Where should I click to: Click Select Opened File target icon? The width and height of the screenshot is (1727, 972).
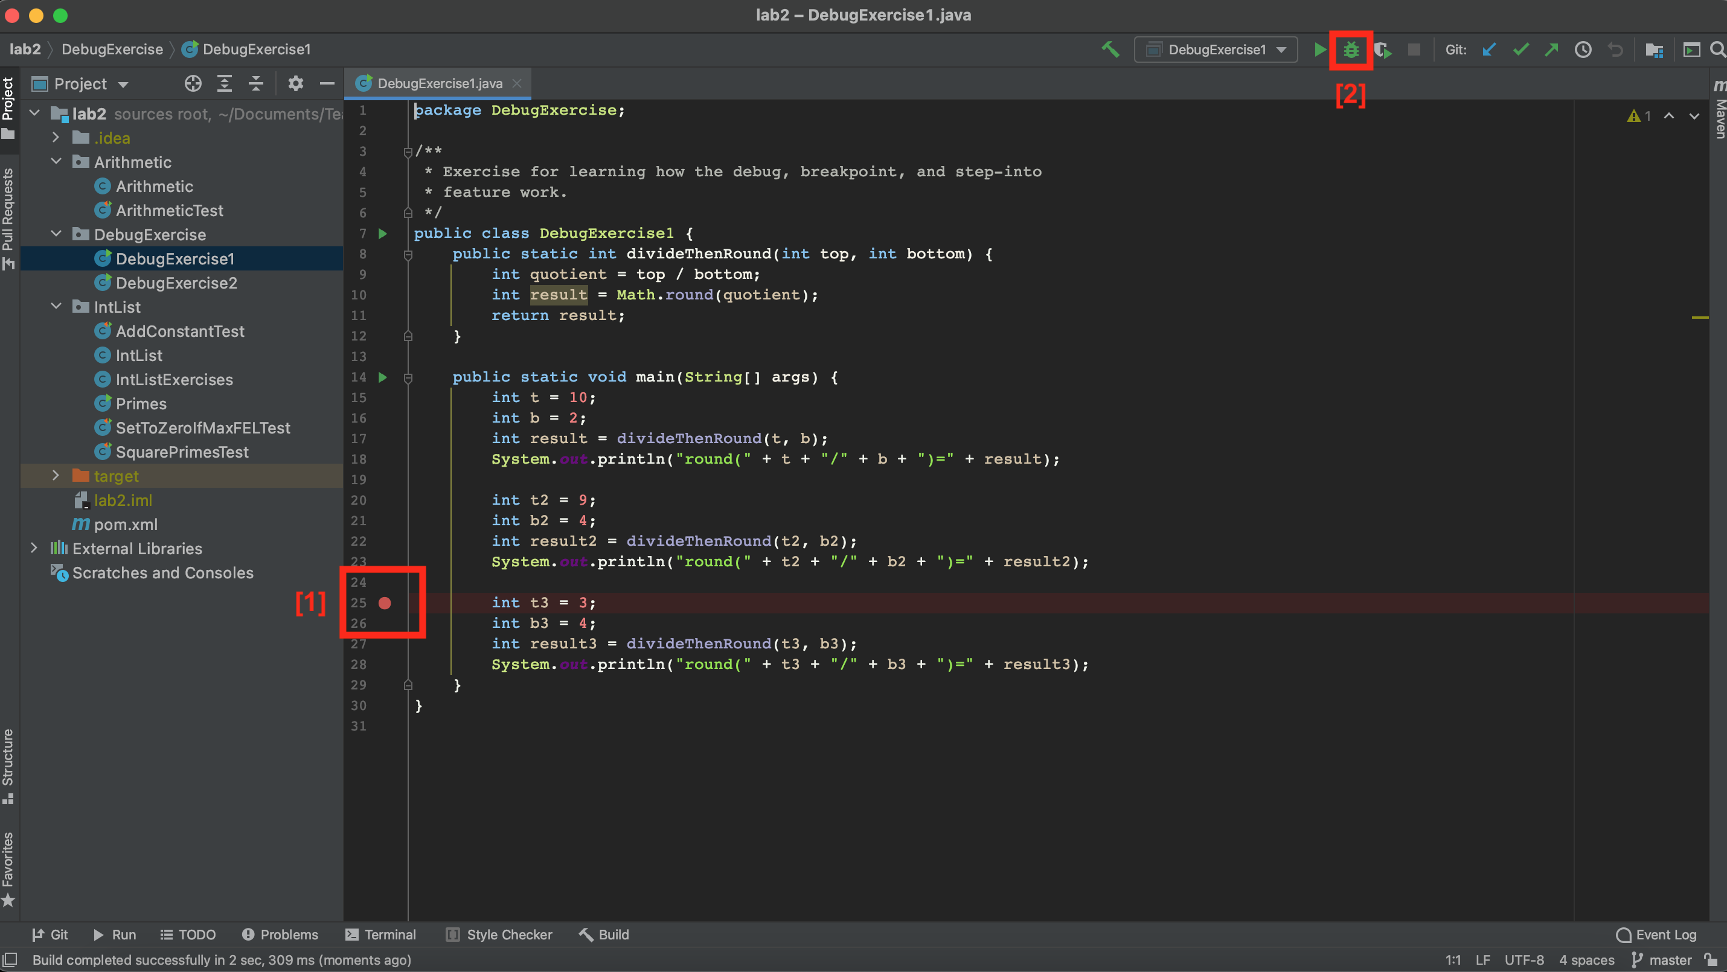193,84
